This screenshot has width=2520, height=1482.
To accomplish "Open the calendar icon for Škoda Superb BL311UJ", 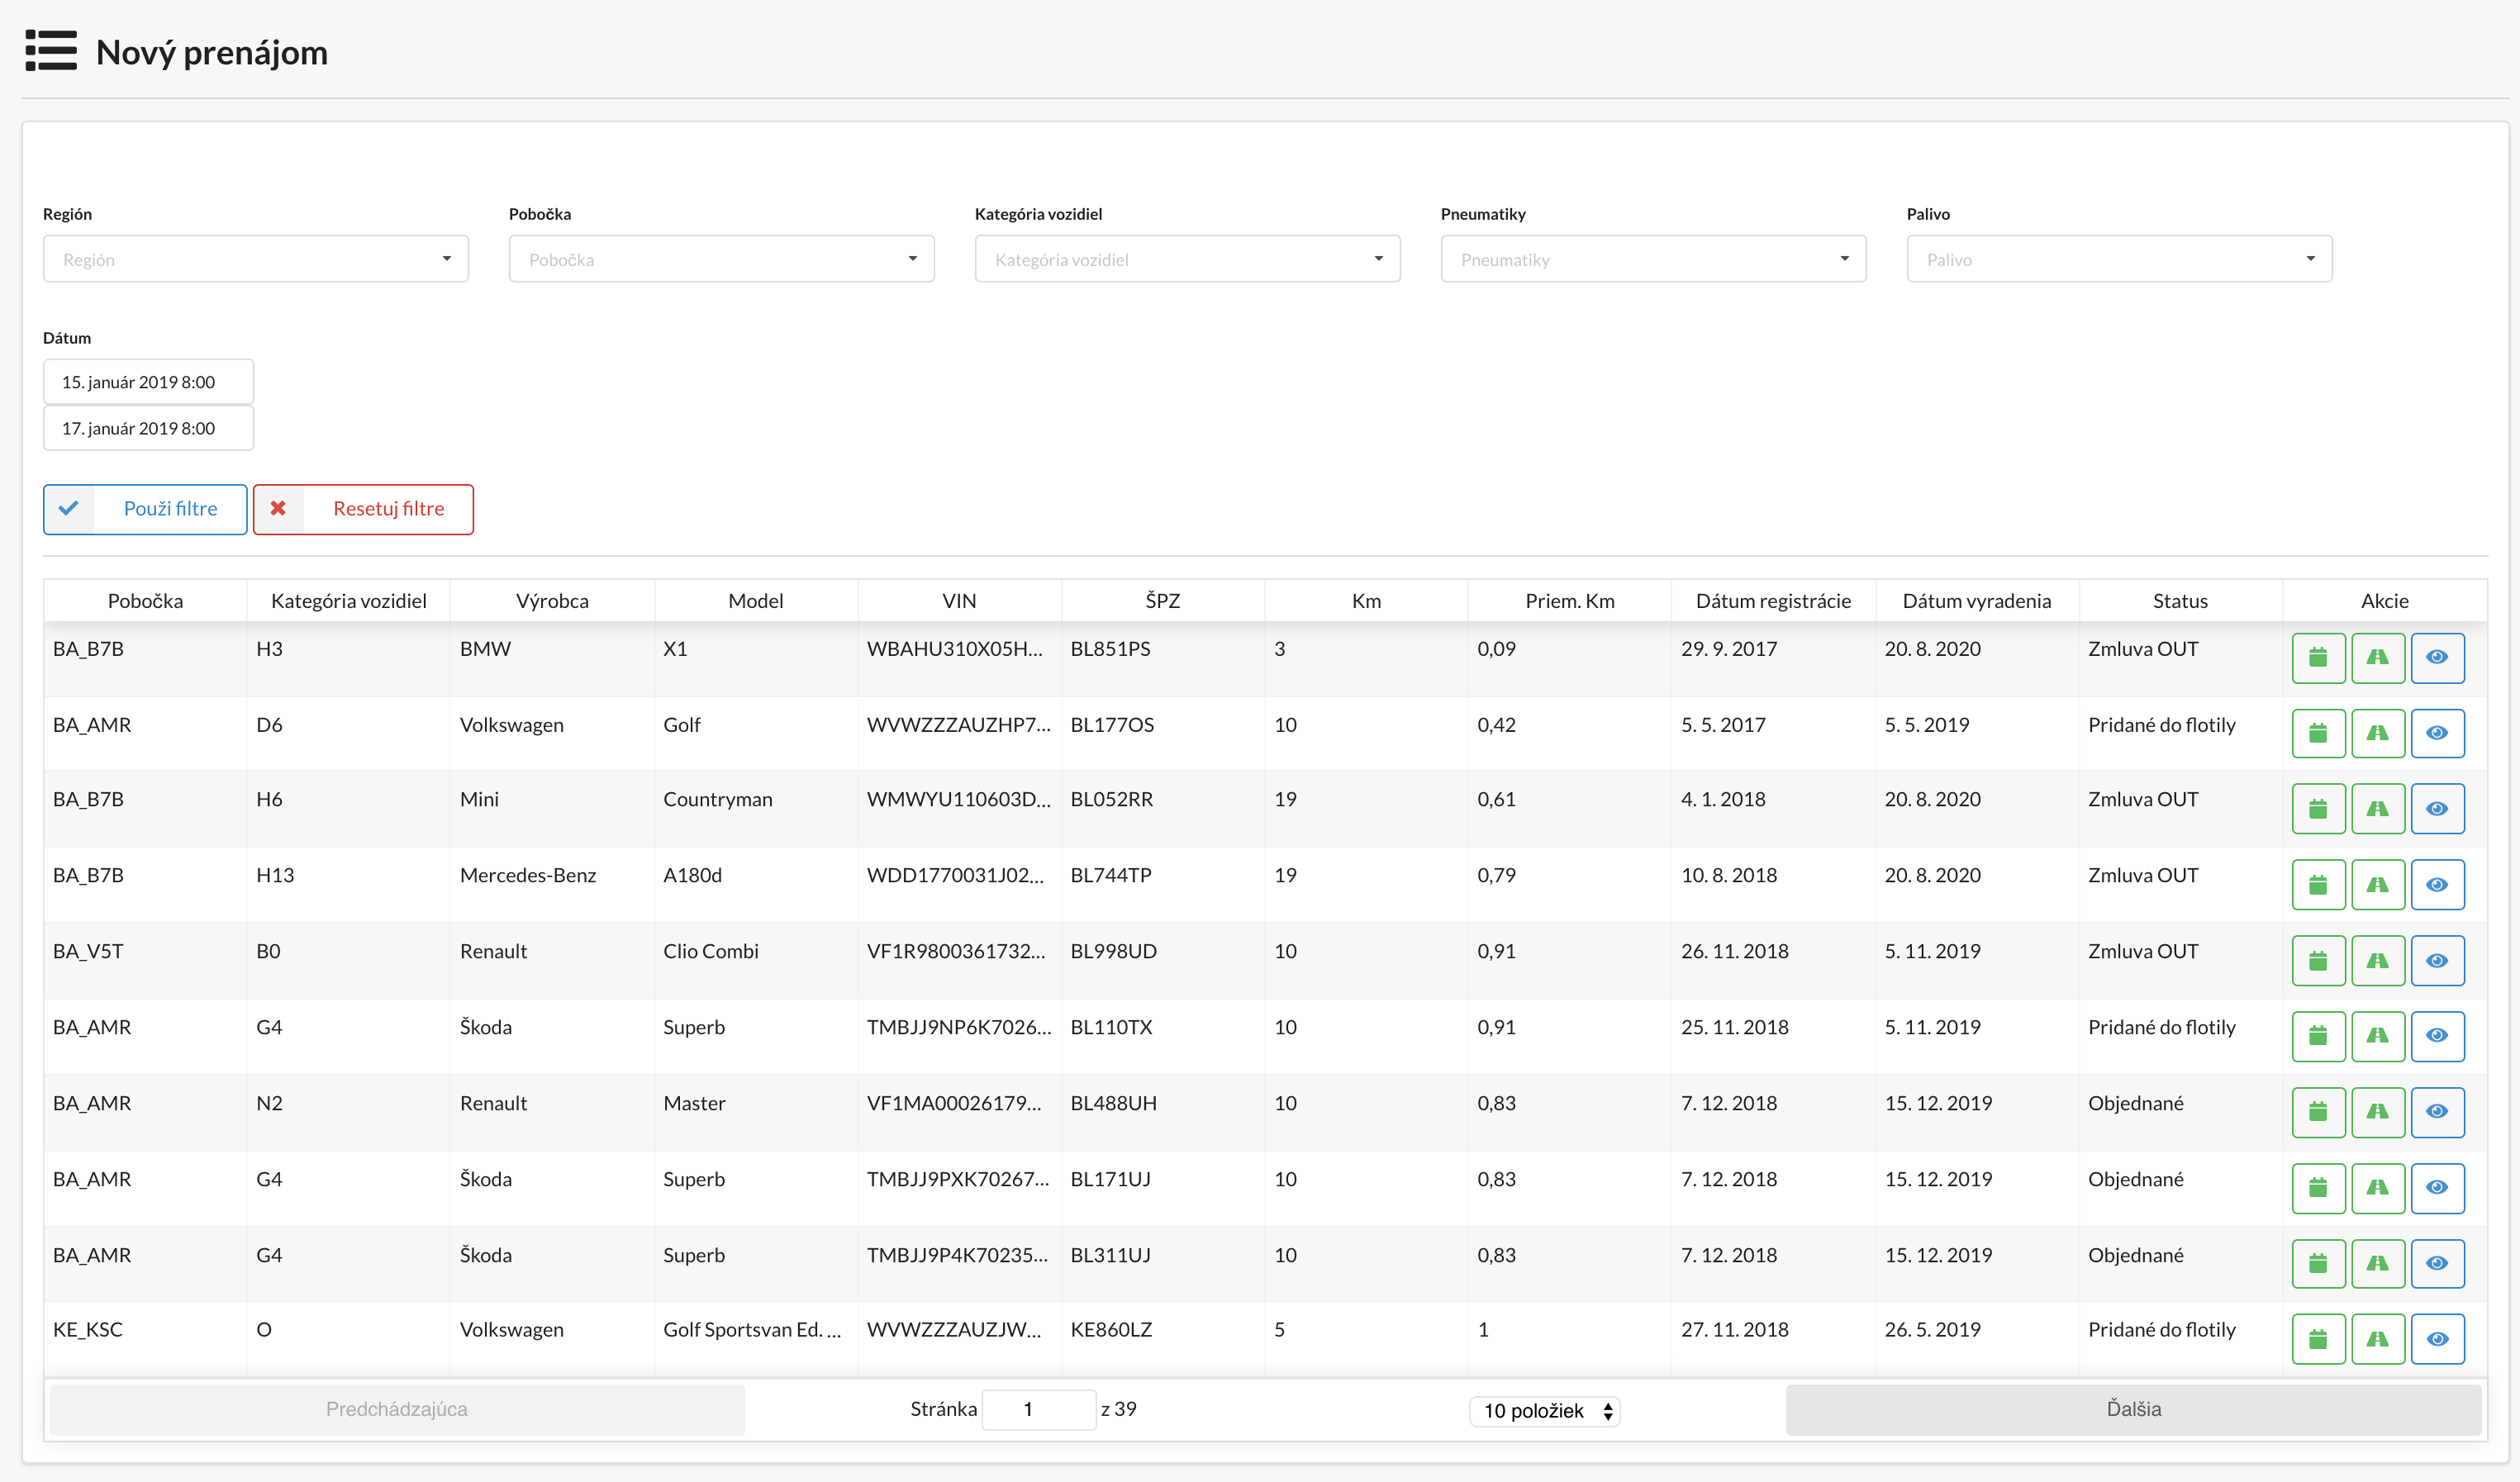I will point(2319,1263).
